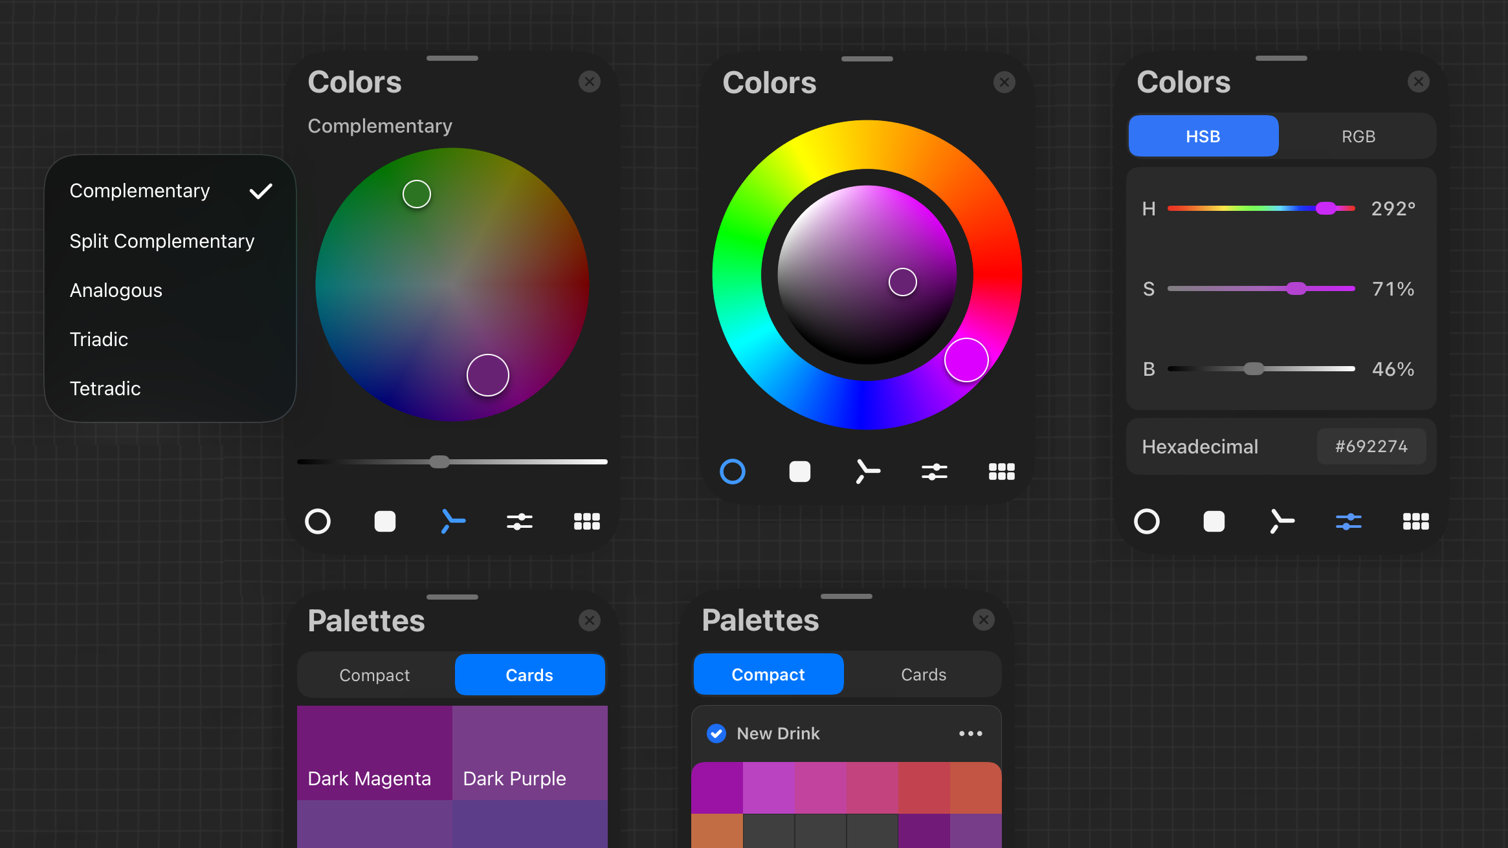The image size is (1508, 848).
Task: Click the Hue slider handle
Action: point(1325,208)
